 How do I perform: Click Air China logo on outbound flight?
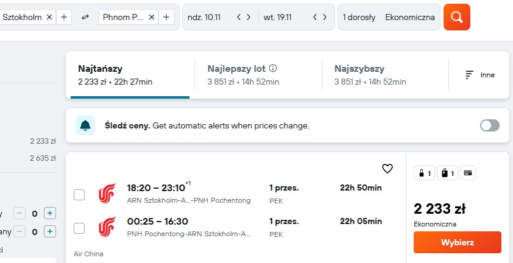pyautogui.click(x=107, y=194)
